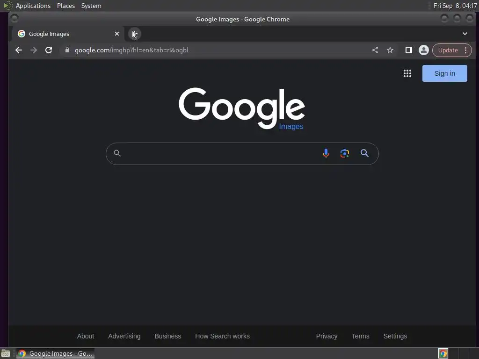Start voice search with microphone
The width and height of the screenshot is (479, 359).
(x=326, y=153)
